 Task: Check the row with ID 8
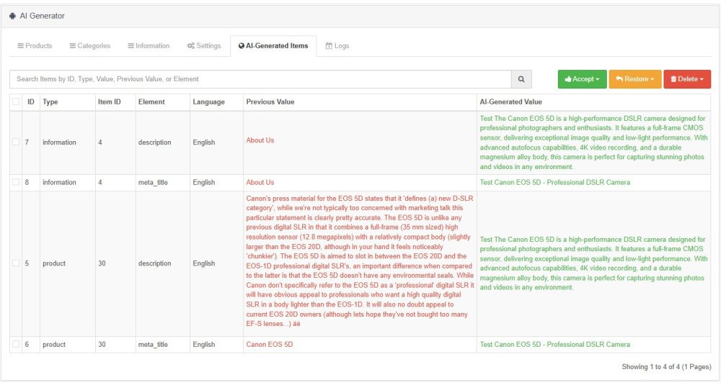click(x=16, y=182)
